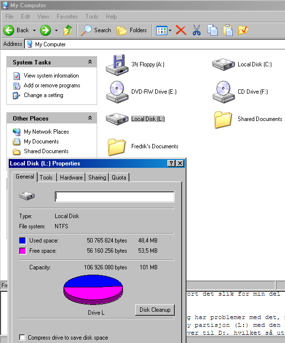This screenshot has width=285, height=343.
Task: Select the DVD-RW Drive (E:) icon
Action: pyautogui.click(x=117, y=92)
